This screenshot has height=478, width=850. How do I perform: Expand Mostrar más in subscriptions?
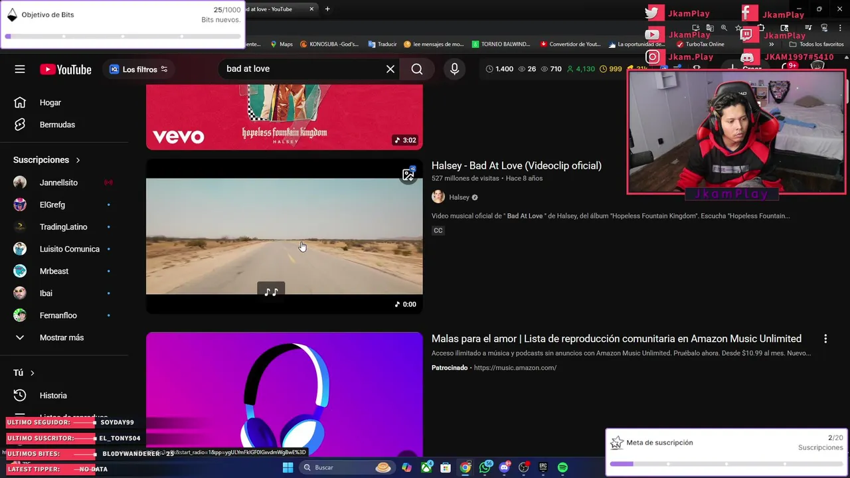[63, 337]
